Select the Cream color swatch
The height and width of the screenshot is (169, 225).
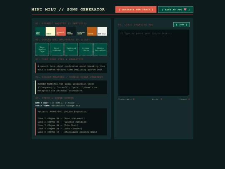pos(50,31)
